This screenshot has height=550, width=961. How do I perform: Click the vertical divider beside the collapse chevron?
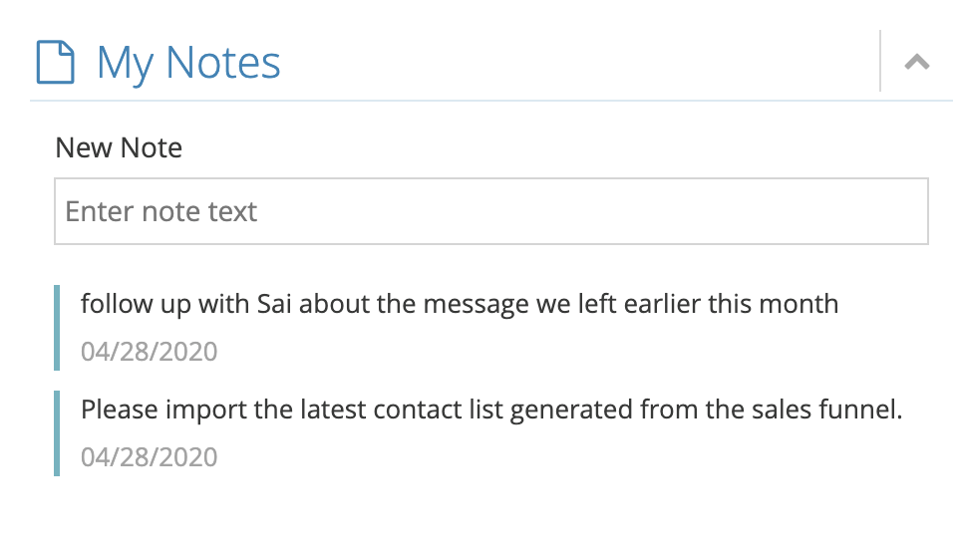point(880,61)
